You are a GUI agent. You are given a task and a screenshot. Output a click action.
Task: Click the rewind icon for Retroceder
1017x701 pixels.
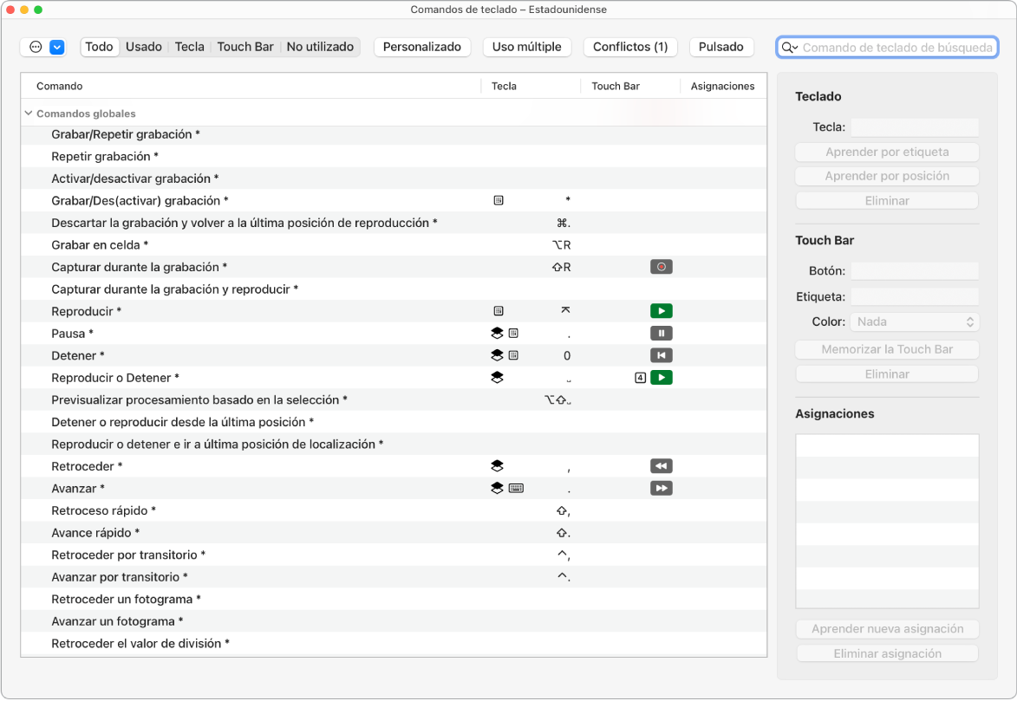coord(661,466)
